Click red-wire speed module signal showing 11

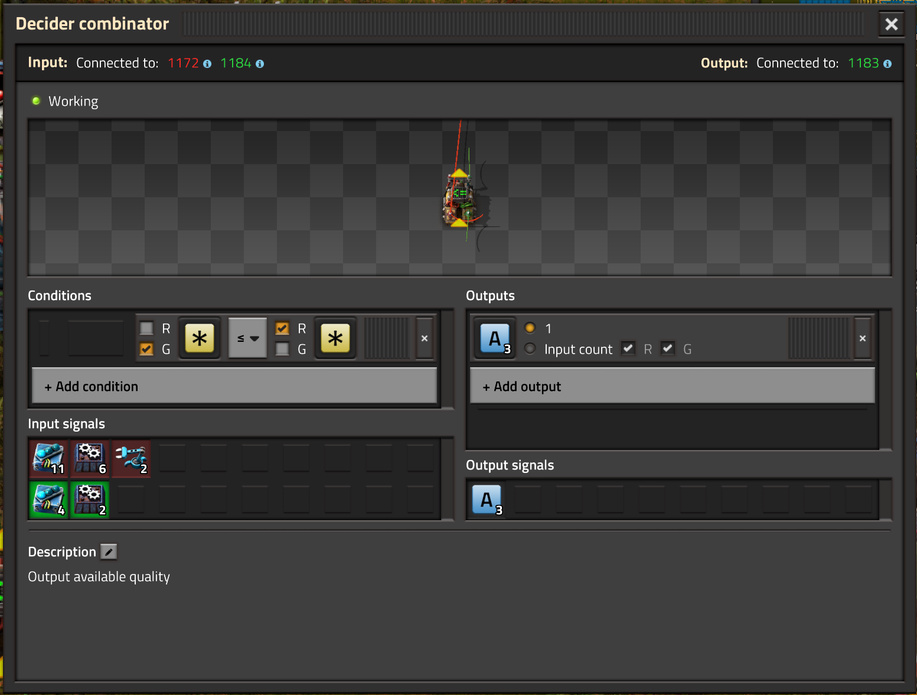click(49, 459)
